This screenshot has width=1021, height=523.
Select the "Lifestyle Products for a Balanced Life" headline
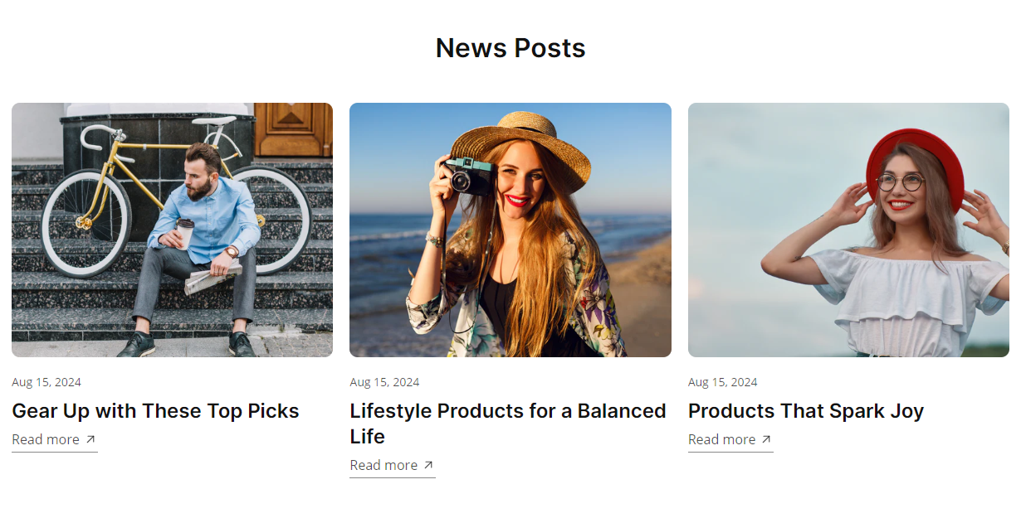(x=507, y=424)
